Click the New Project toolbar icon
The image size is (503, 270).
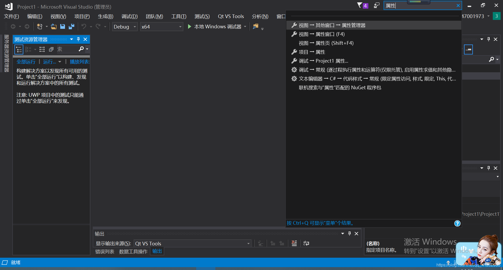(x=40, y=27)
